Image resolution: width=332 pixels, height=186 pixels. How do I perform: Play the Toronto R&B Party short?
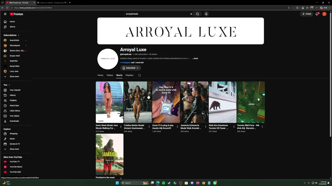tap(251, 102)
